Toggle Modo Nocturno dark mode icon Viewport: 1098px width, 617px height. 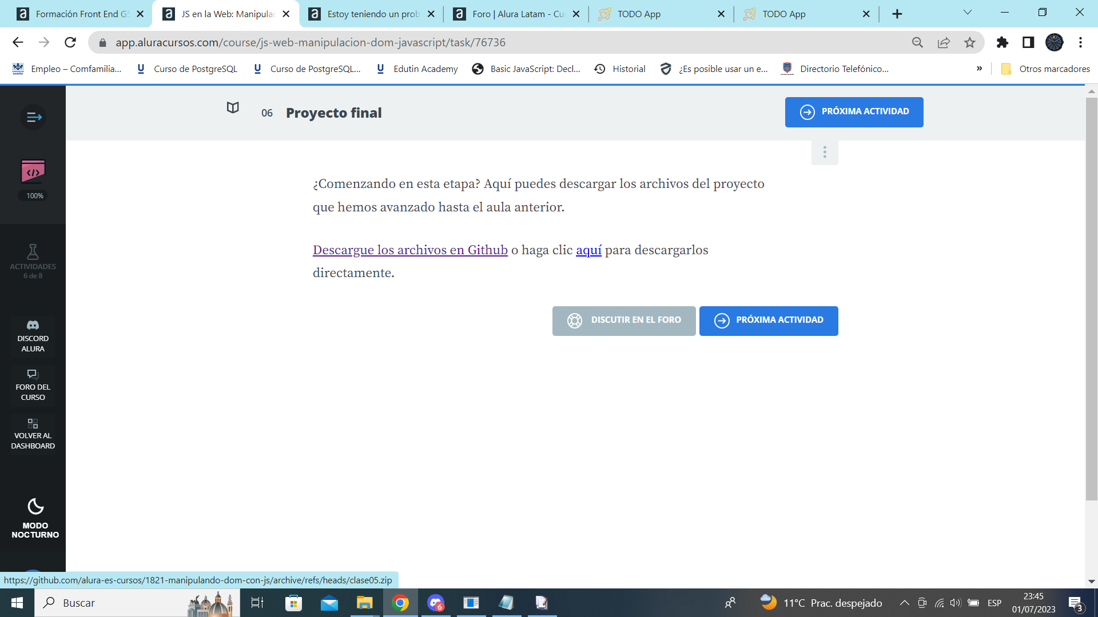coord(33,506)
